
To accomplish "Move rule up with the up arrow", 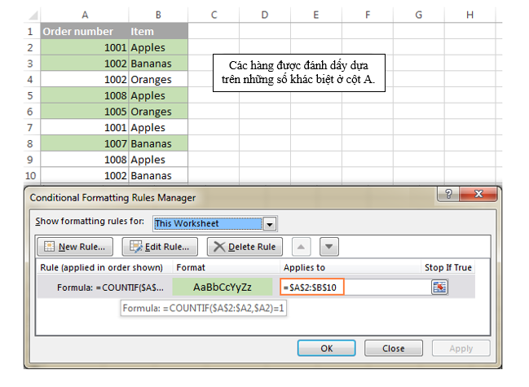I will 302,247.
